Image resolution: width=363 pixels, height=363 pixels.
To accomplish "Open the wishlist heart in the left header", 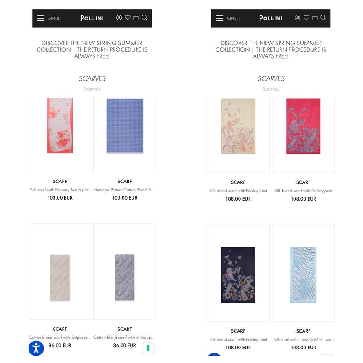I will pos(128,18).
